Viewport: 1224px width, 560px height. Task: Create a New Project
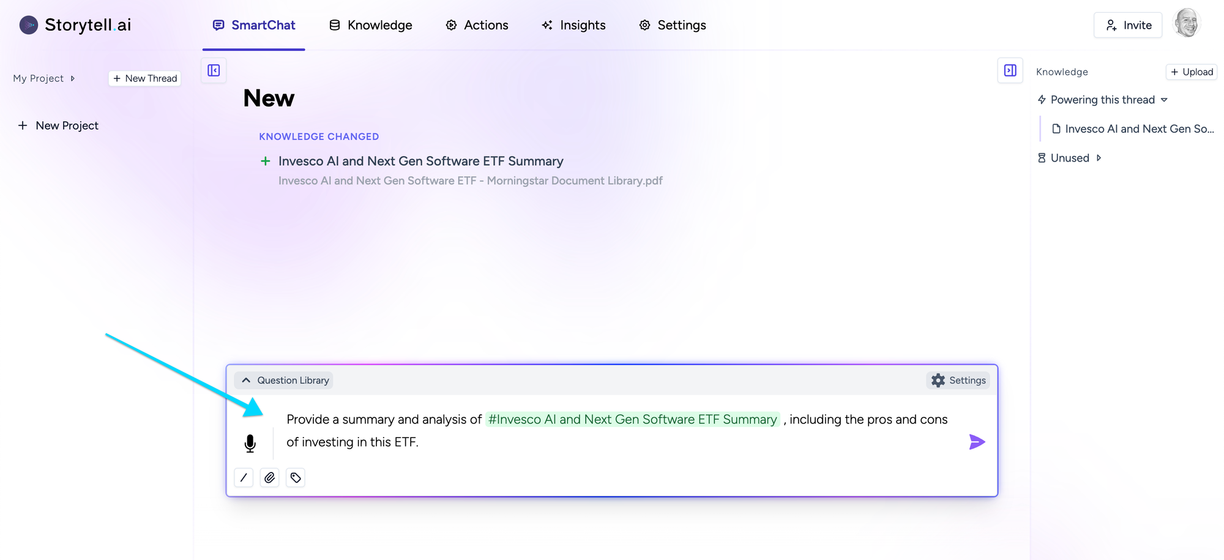(x=58, y=125)
